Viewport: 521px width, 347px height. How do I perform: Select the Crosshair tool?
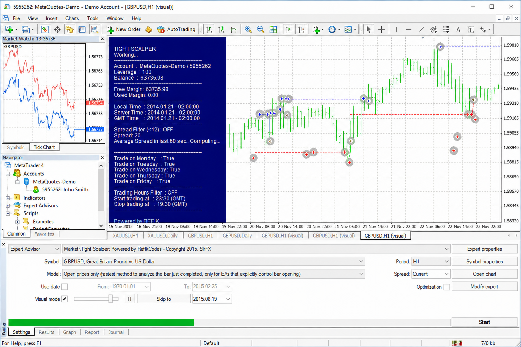381,29
